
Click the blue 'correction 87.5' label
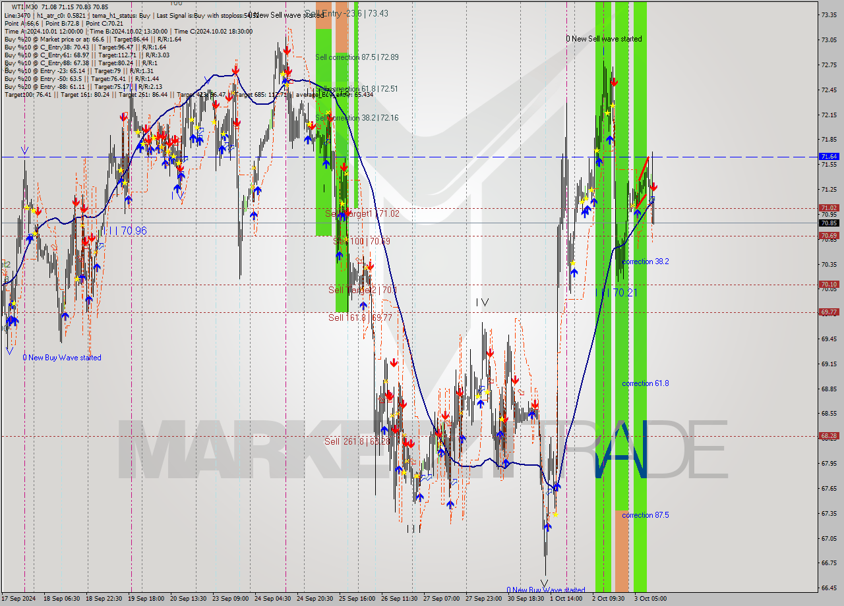(x=646, y=515)
